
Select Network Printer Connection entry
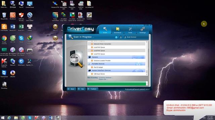117,44
